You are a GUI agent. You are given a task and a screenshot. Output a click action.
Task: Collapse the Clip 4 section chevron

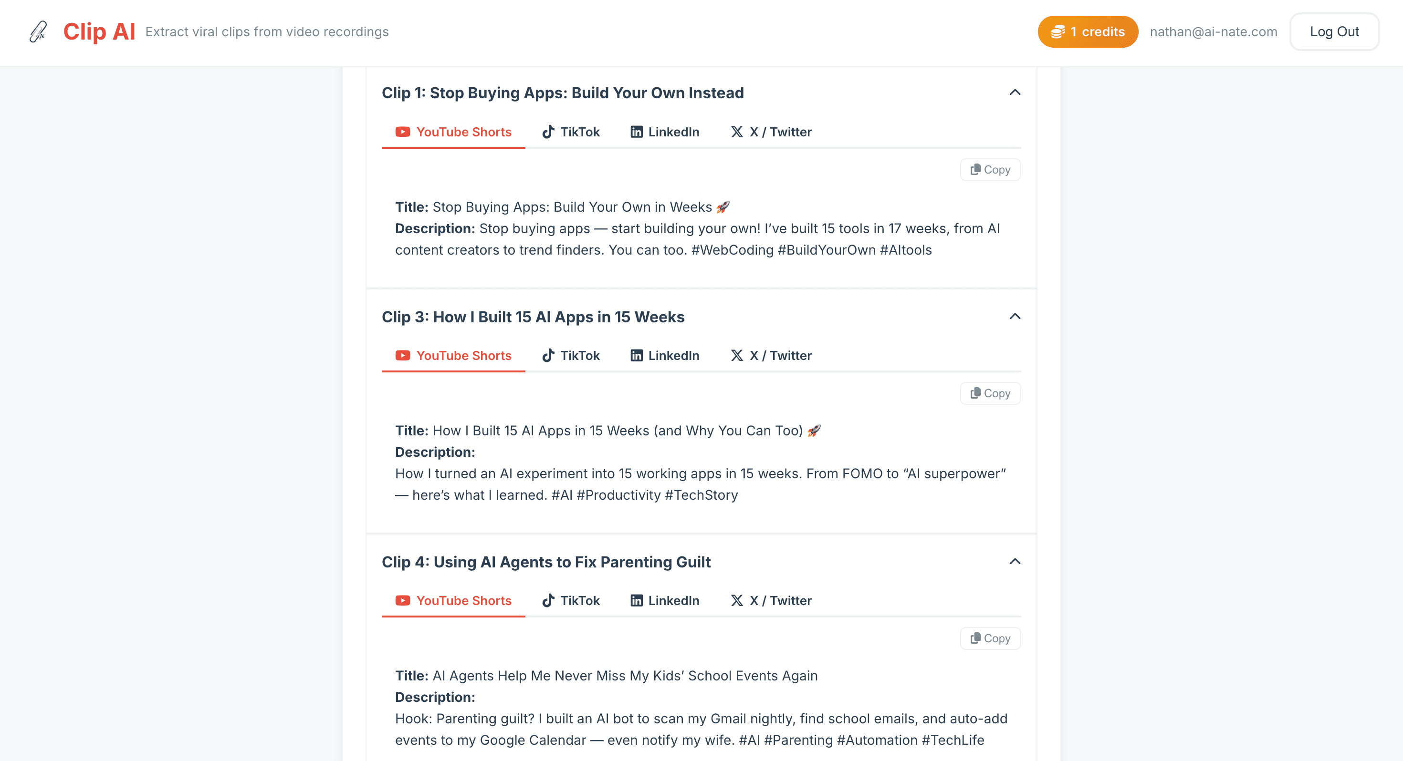pos(1015,562)
